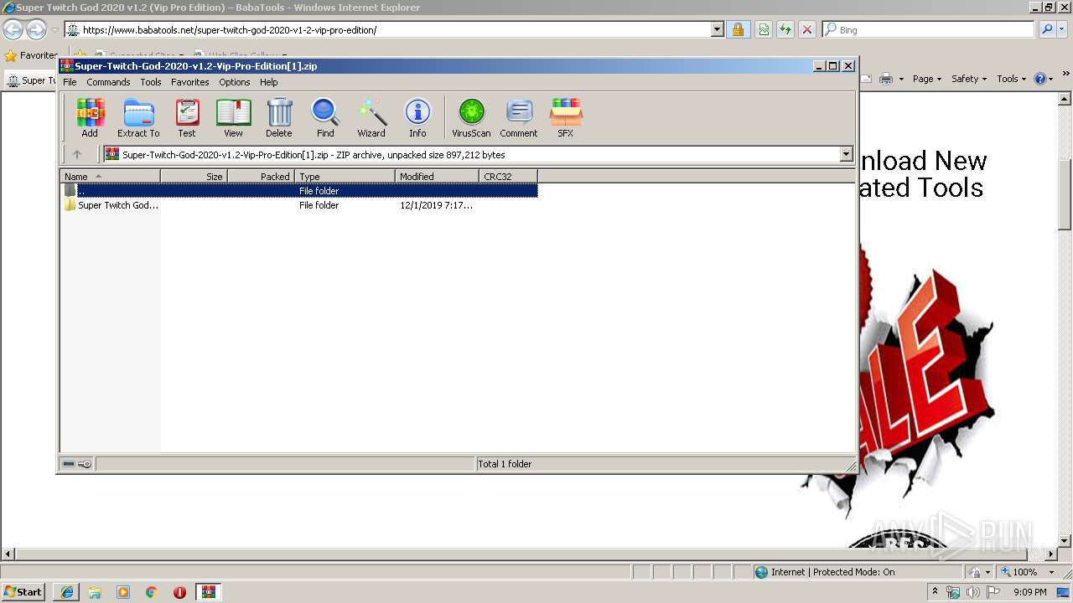Screen dimensions: 1073x603
Task: Click the search magnifier button in IE
Action: point(1047,29)
